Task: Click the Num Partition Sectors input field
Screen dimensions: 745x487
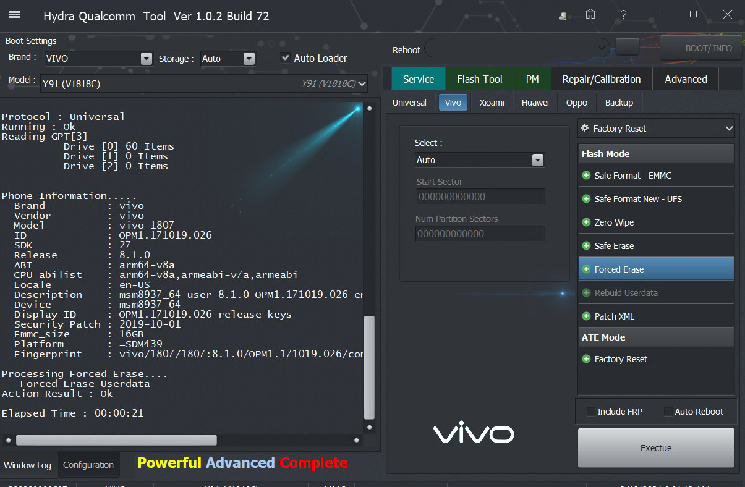Action: click(x=480, y=234)
